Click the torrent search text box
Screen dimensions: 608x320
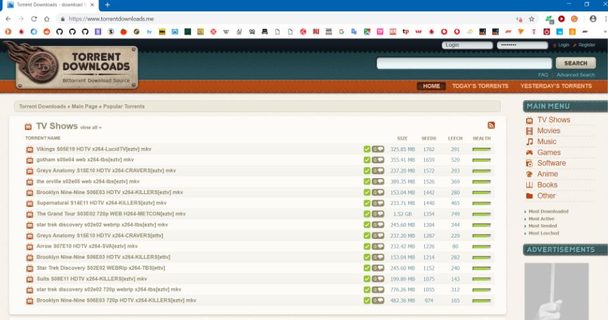(x=464, y=63)
